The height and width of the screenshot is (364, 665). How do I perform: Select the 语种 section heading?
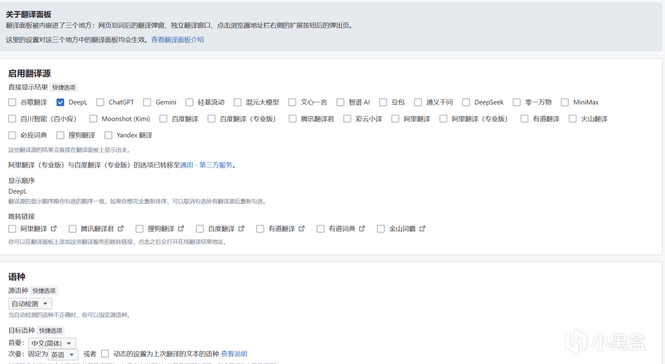17,277
